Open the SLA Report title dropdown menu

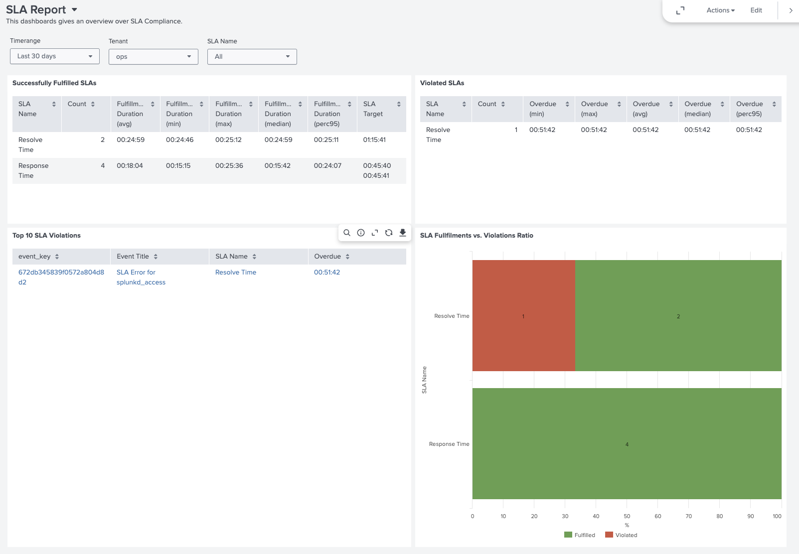pyautogui.click(x=74, y=10)
